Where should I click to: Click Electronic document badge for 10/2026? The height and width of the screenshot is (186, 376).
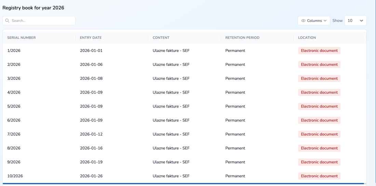319,176
